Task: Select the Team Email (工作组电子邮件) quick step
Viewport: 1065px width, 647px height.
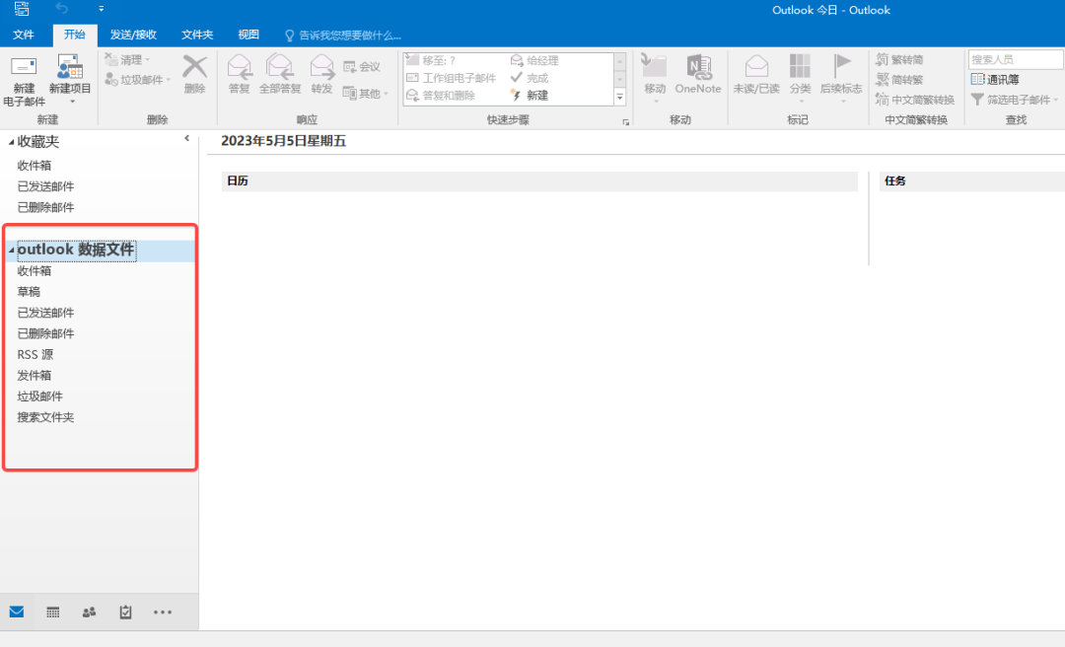Action: click(452, 78)
